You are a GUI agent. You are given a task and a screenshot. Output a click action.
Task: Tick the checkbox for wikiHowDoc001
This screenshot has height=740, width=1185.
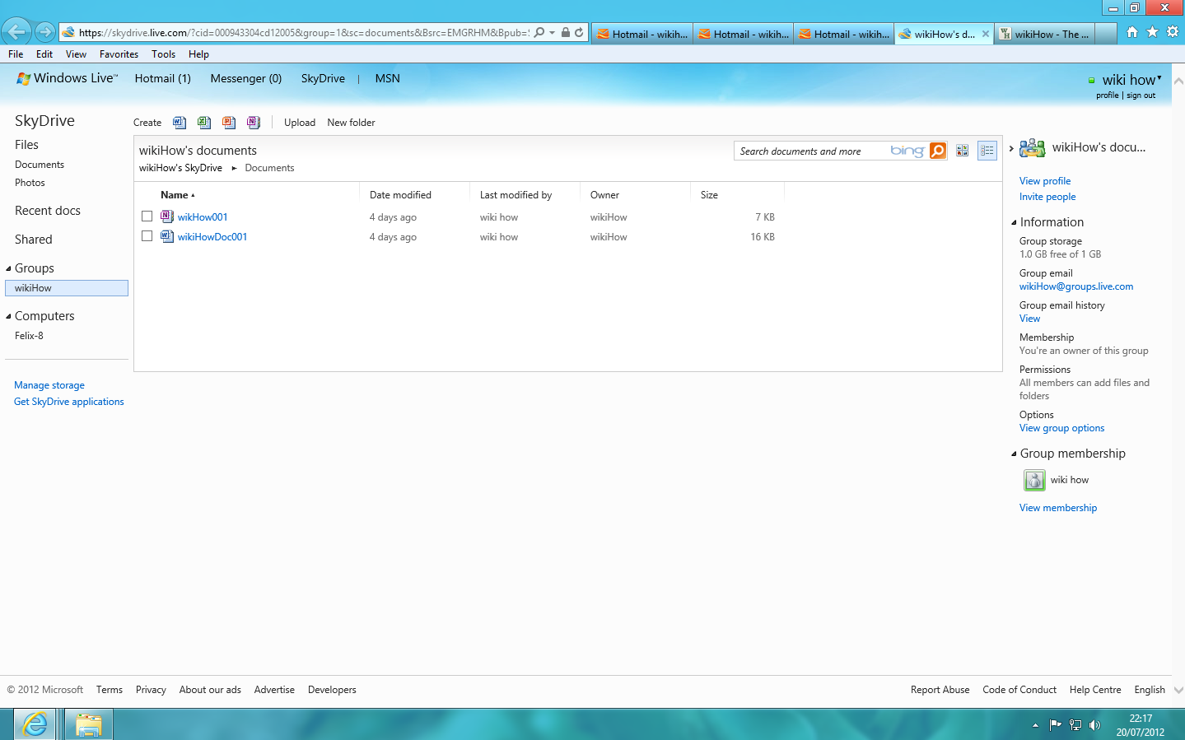point(147,236)
